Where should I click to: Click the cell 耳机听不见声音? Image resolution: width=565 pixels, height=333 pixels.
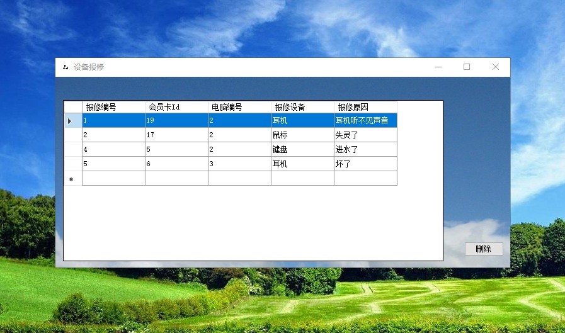(x=366, y=121)
